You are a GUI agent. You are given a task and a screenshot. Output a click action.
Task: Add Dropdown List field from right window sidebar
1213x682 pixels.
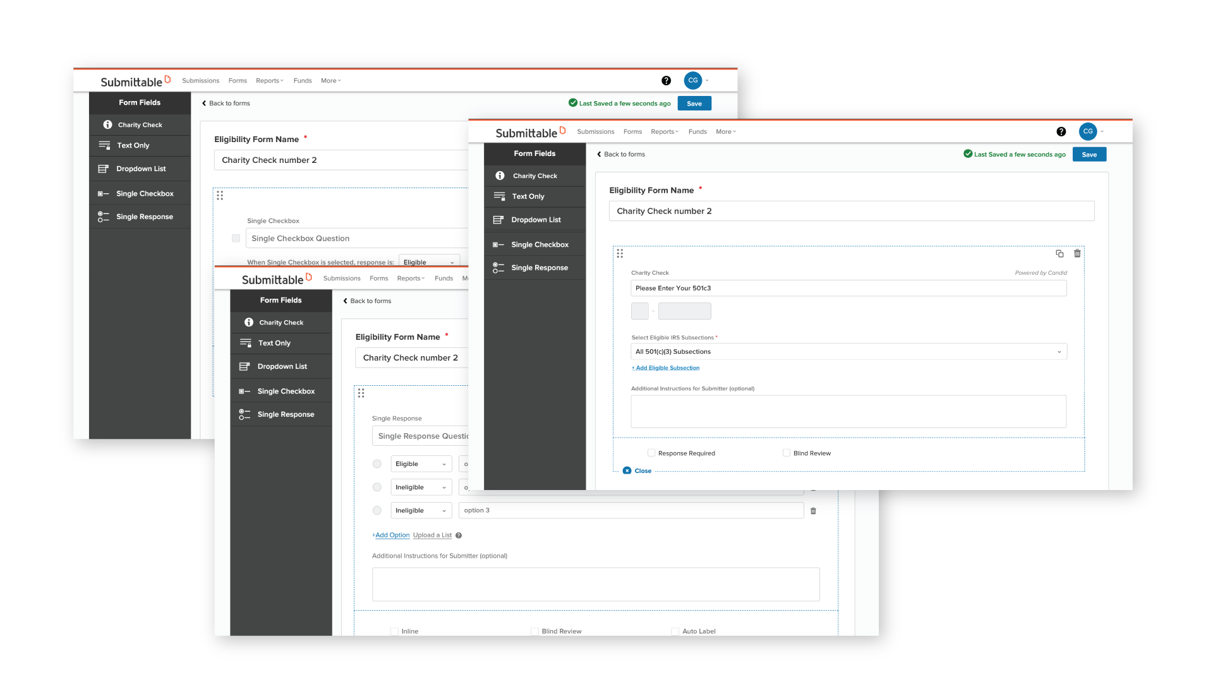[535, 220]
